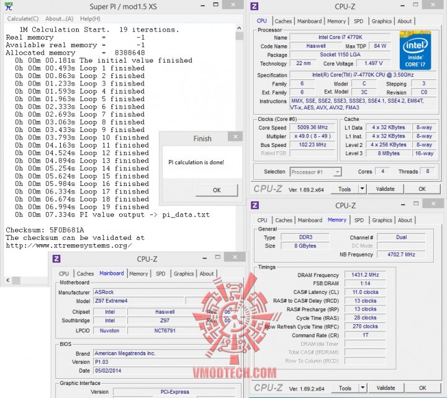Select About tab in Mainboard CPU-Z window

[x=206, y=273]
